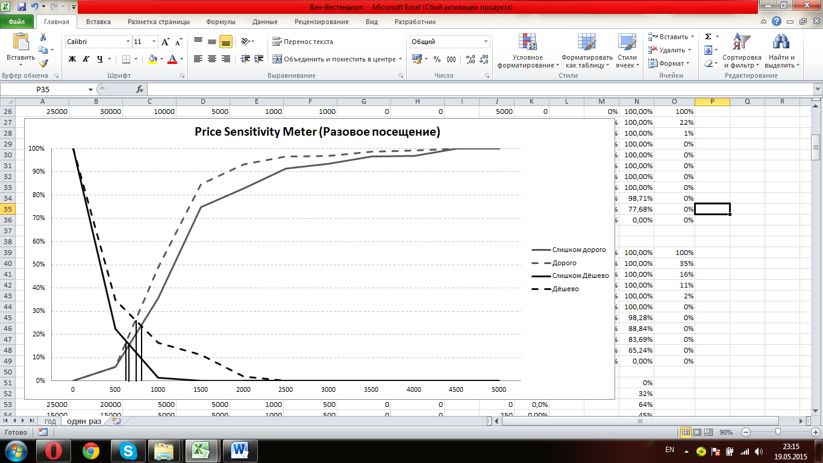The width and height of the screenshot is (823, 463).
Task: Open the font size 11 dropdown
Action: pyautogui.click(x=154, y=42)
